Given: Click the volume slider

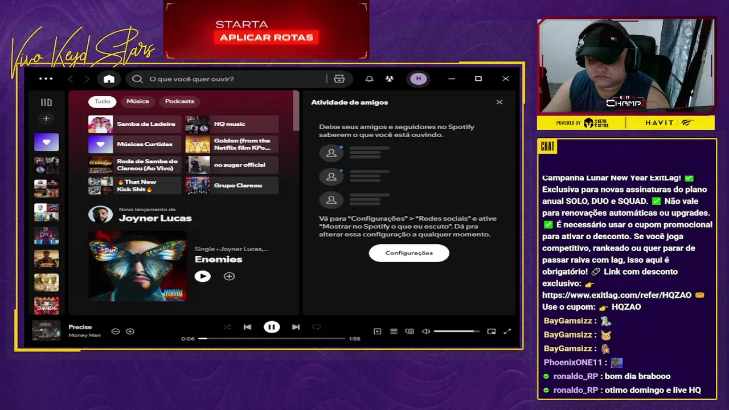Looking at the screenshot, I should 457,331.
